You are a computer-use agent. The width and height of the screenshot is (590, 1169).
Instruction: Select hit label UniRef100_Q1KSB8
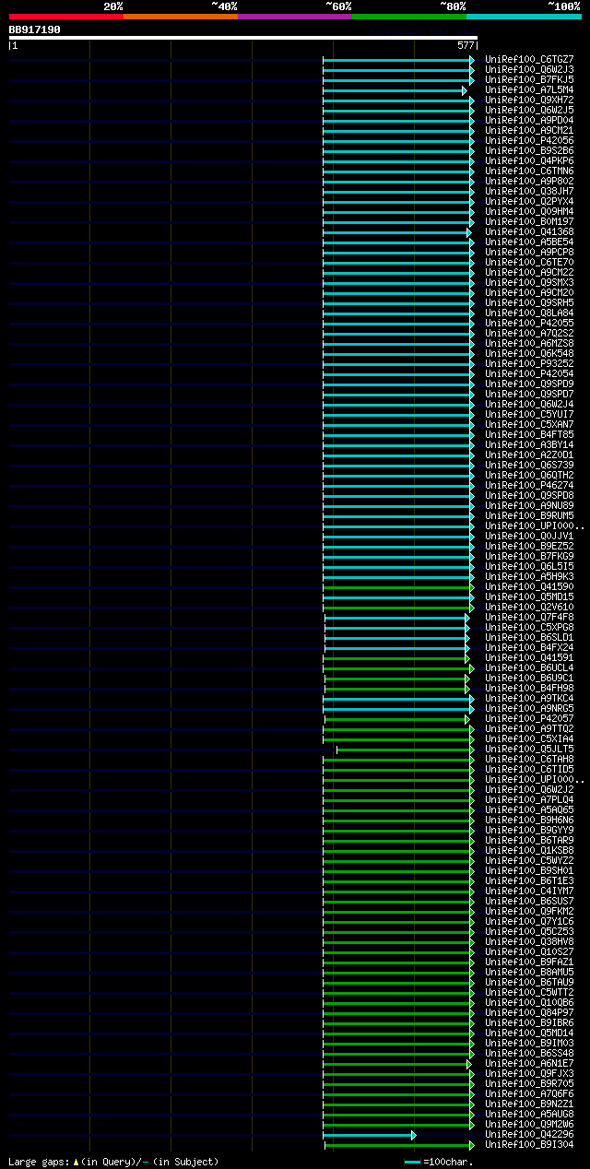pos(529,851)
